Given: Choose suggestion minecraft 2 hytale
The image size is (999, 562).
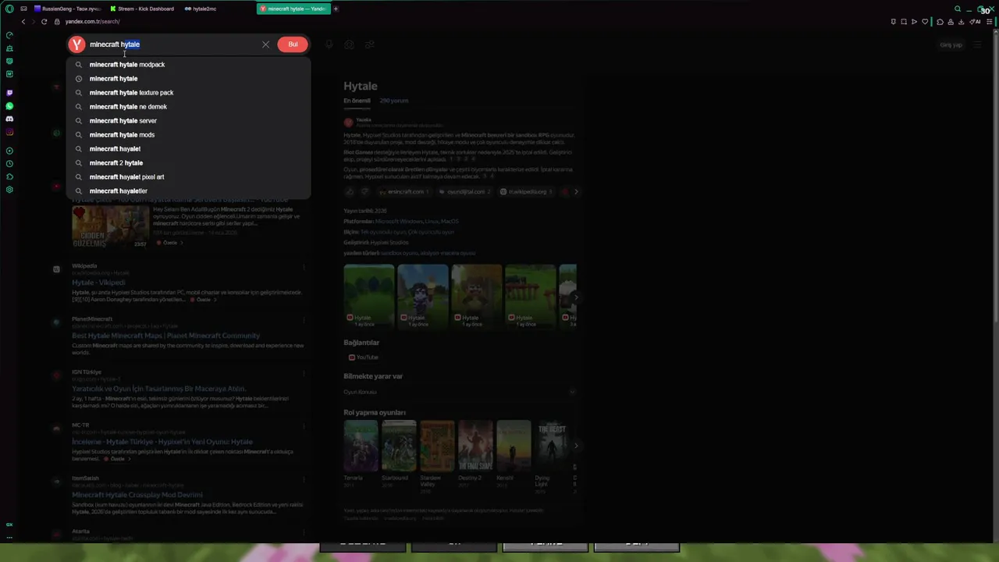Looking at the screenshot, I should [x=187, y=163].
